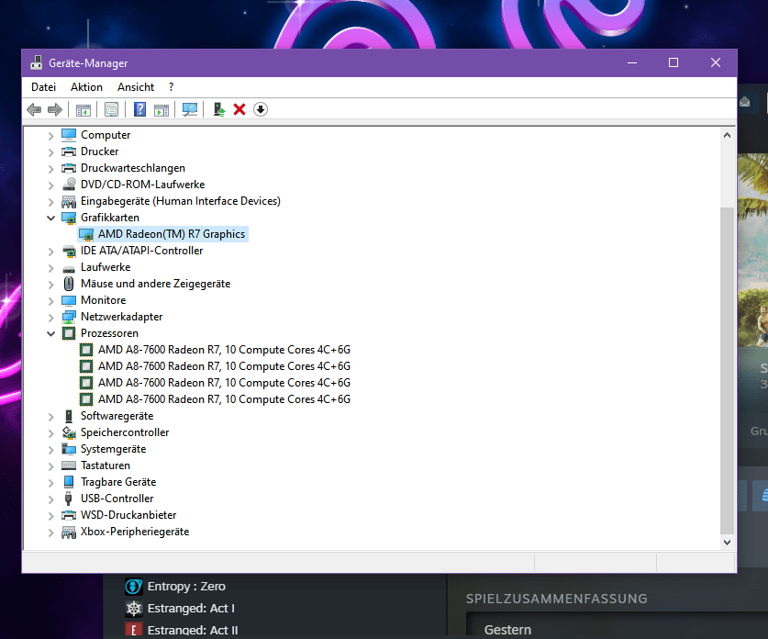Click the Entropy : Zero game icon in Steam

(x=134, y=586)
